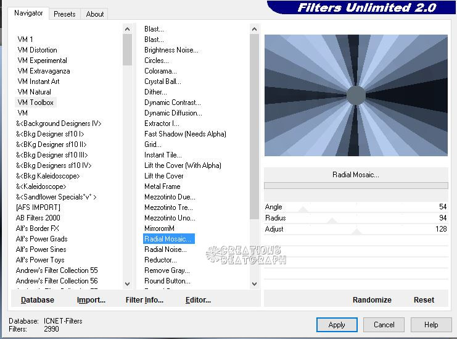Adjust the Angle slider
The height and width of the screenshot is (339, 457).
303,210
